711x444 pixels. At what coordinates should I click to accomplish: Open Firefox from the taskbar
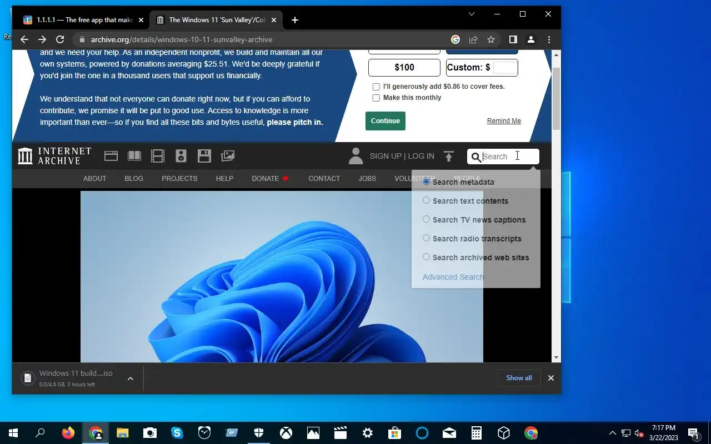tap(68, 433)
